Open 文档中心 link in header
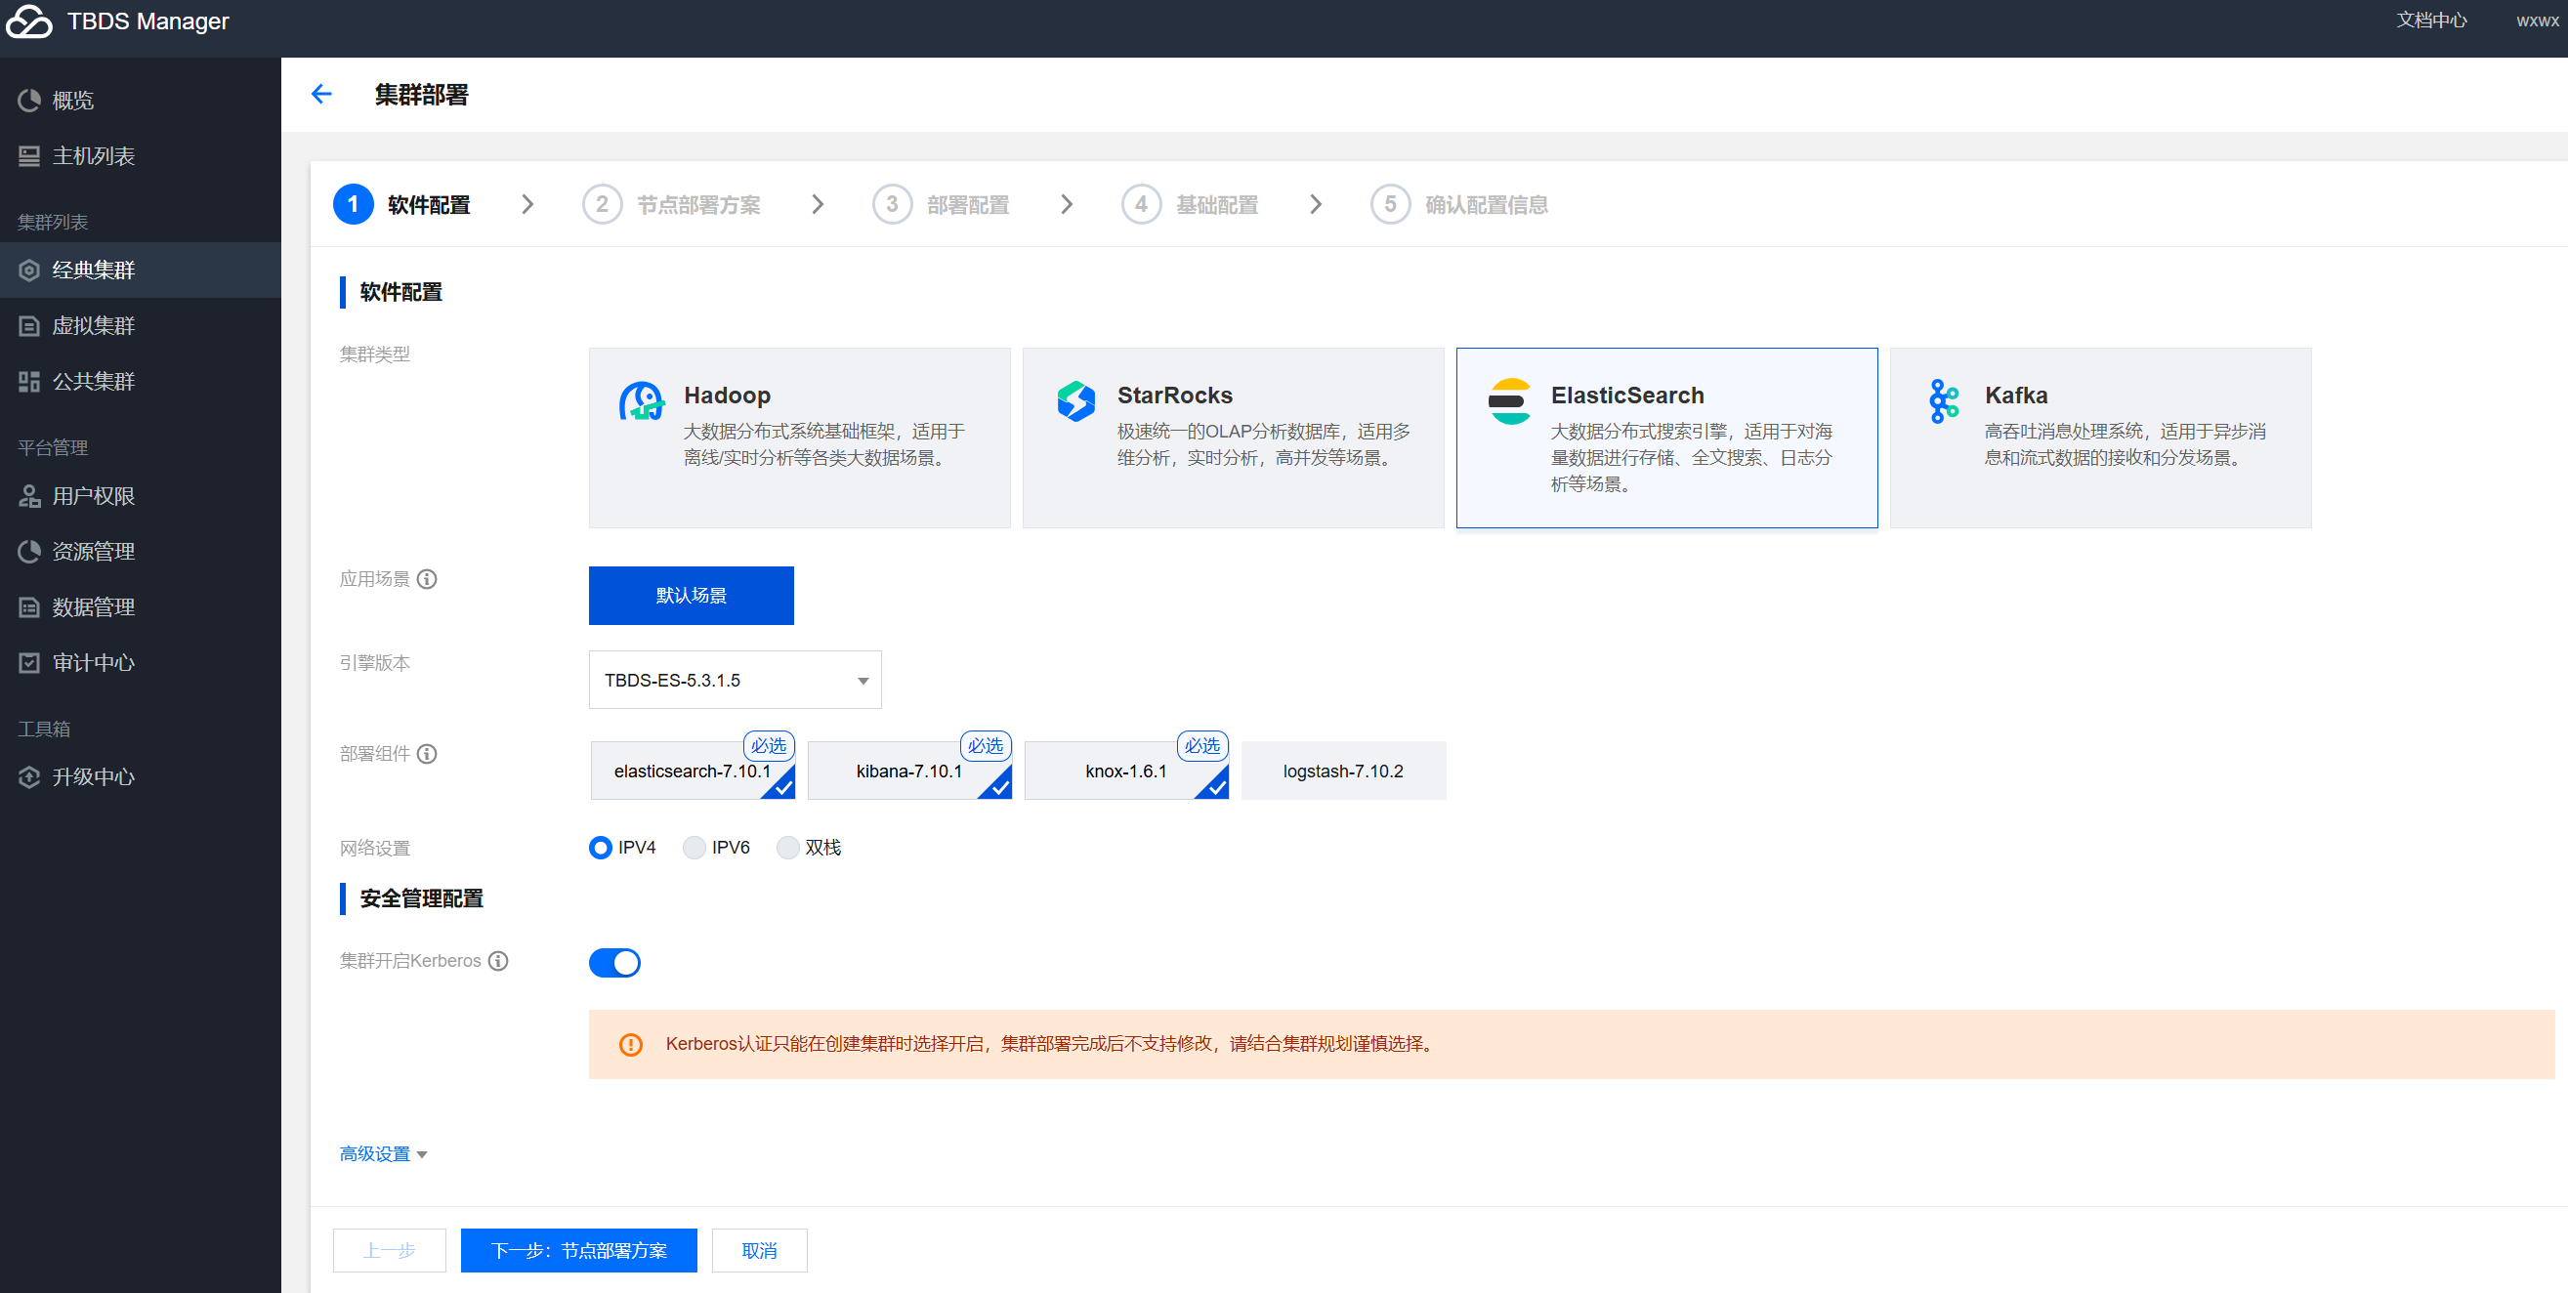Viewport: 2568px width, 1293px height. tap(2430, 20)
